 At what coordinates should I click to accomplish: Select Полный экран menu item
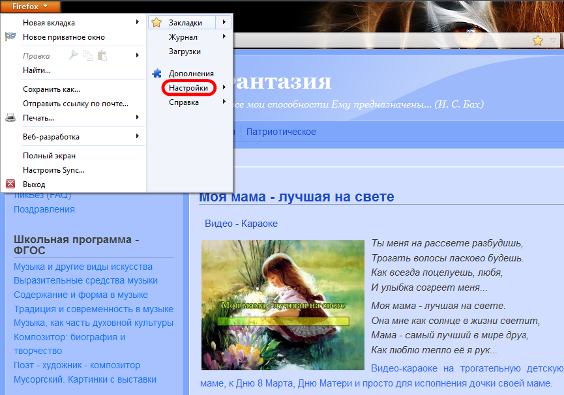[49, 156]
